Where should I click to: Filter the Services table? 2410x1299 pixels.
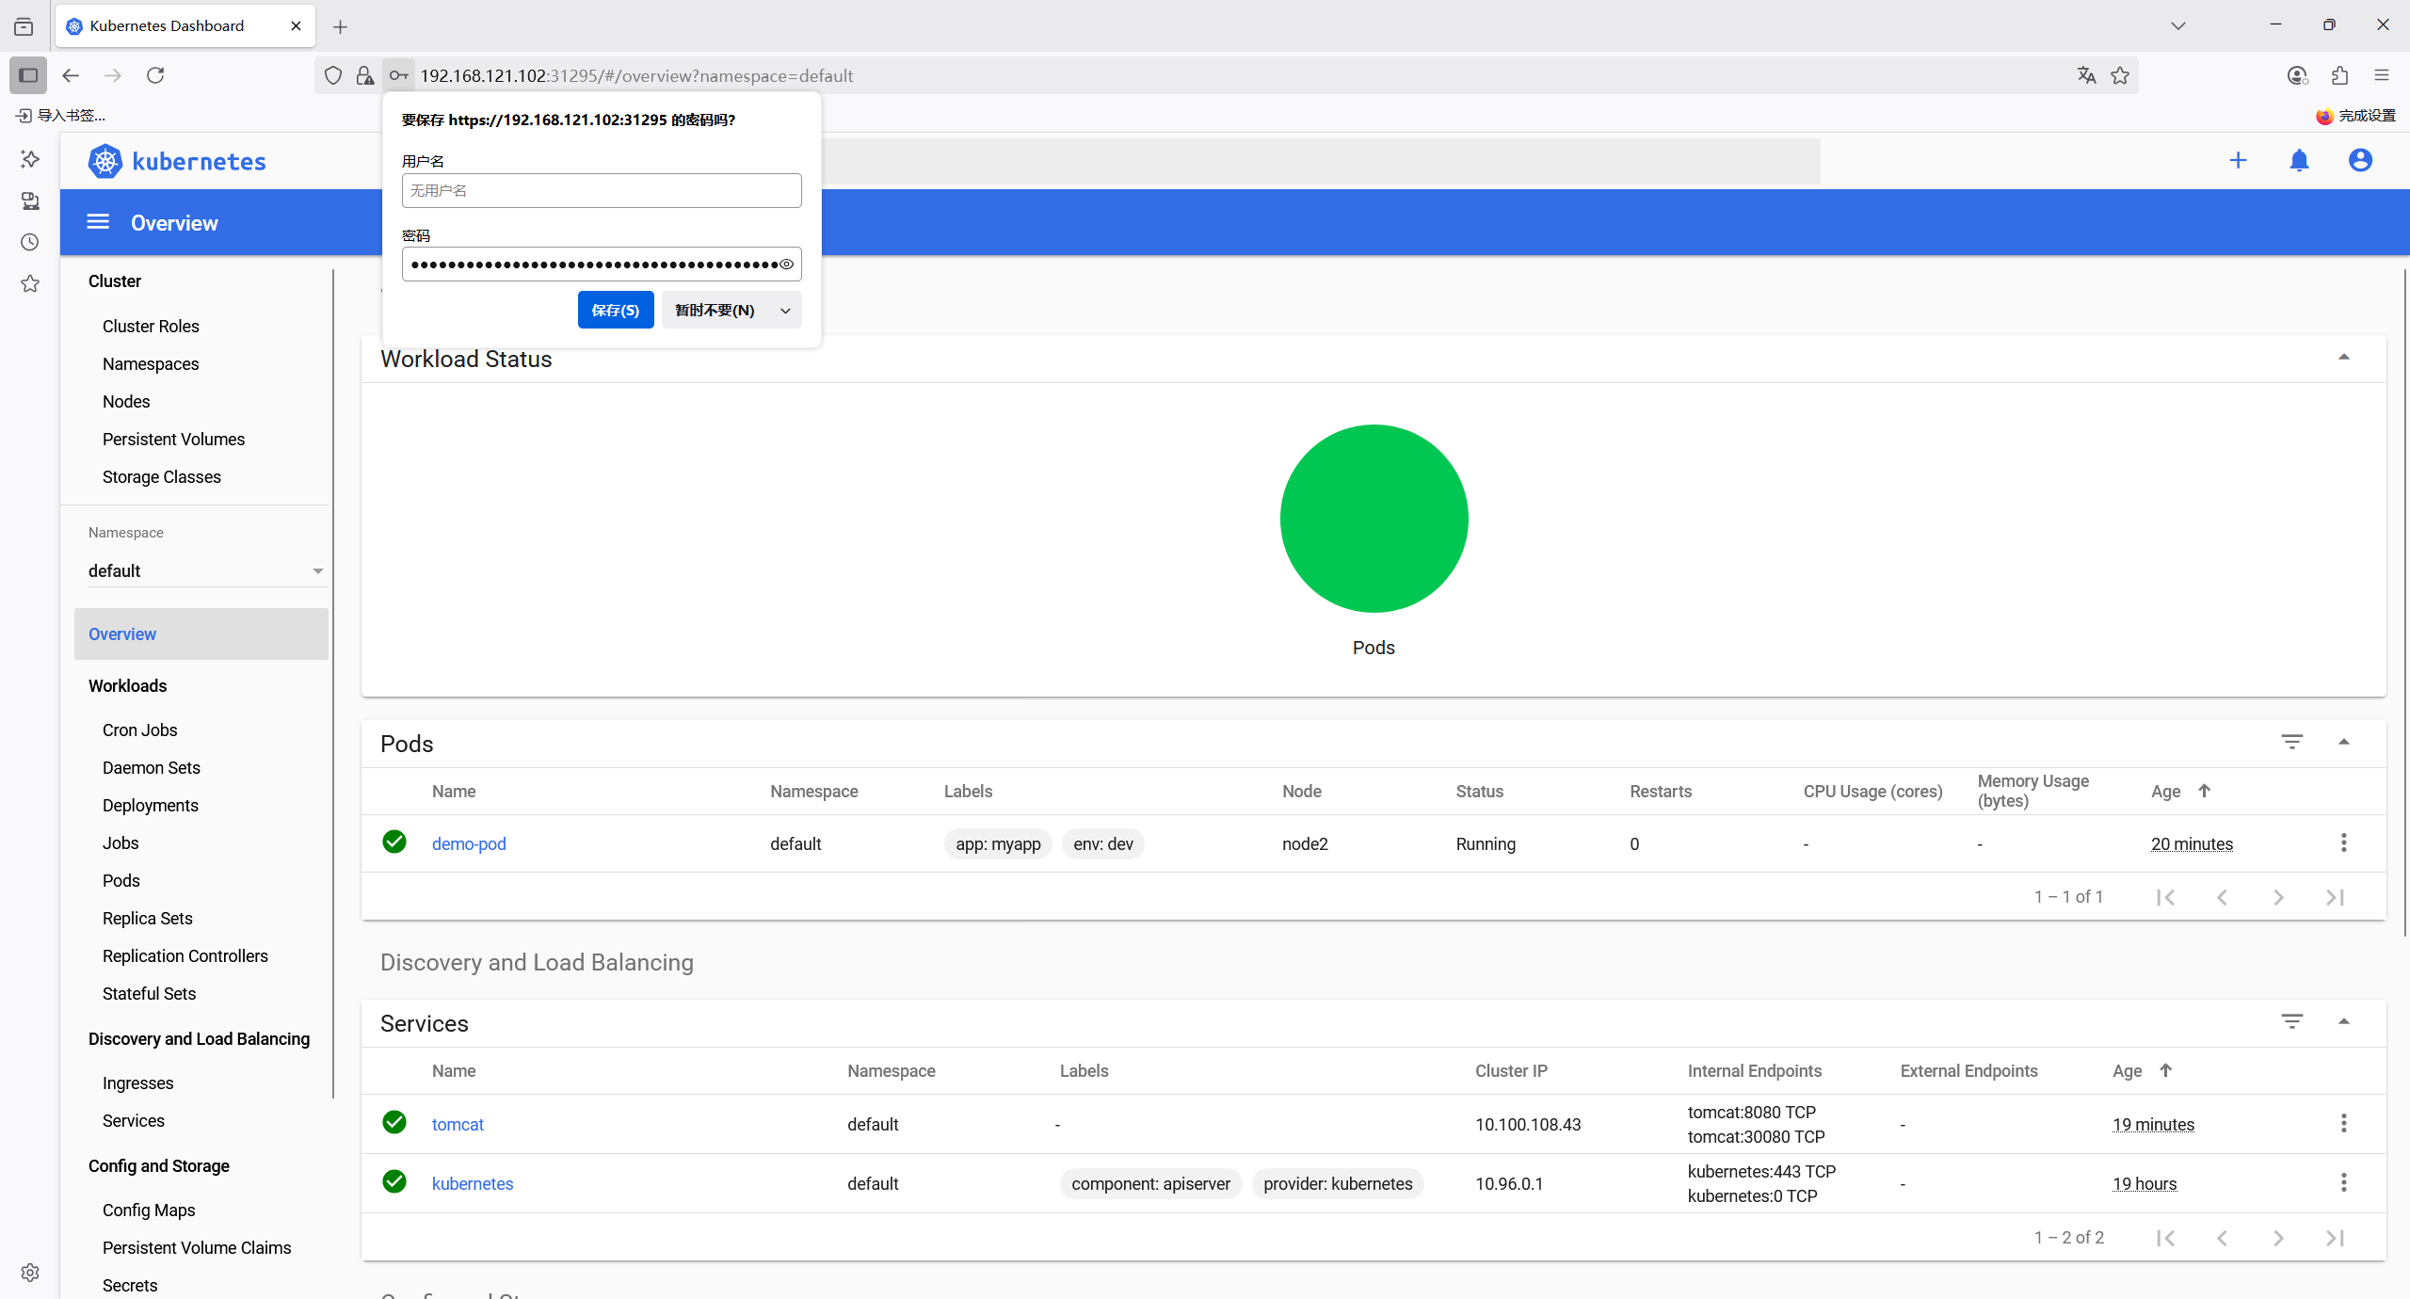(x=2292, y=1021)
